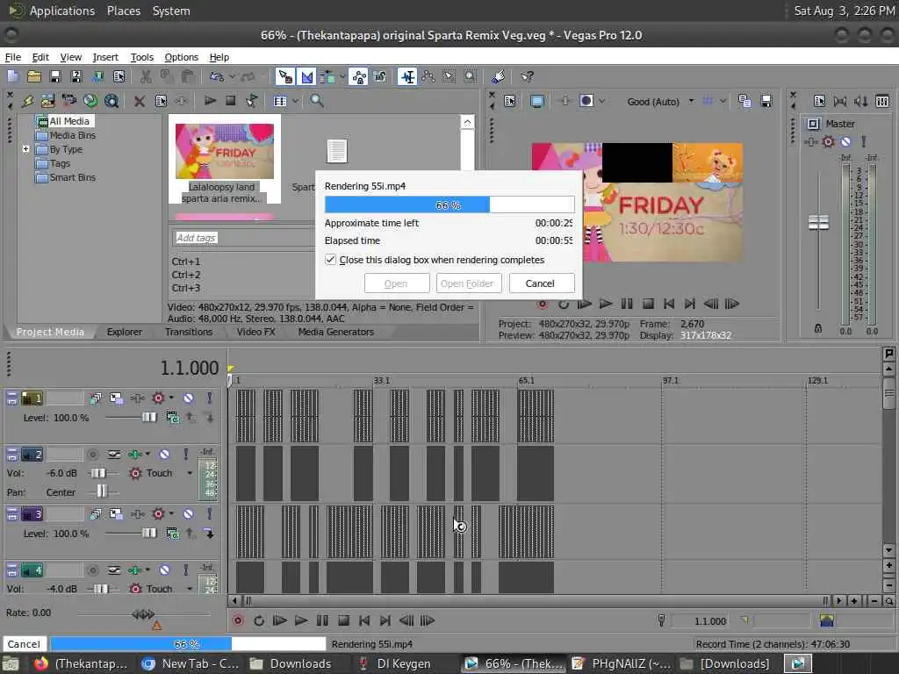The height and width of the screenshot is (674, 899).
Task: Open Split Screen View dropdown arrow in preview
Action: coord(602,102)
